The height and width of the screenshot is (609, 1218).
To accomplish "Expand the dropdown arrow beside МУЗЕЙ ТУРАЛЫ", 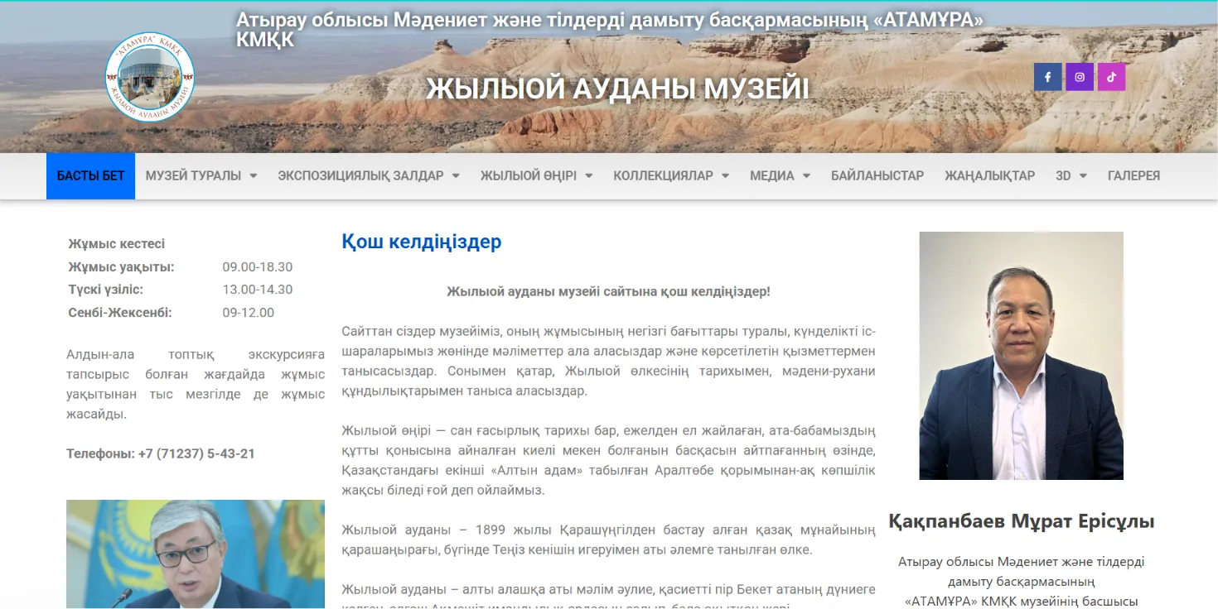I will (x=253, y=175).
